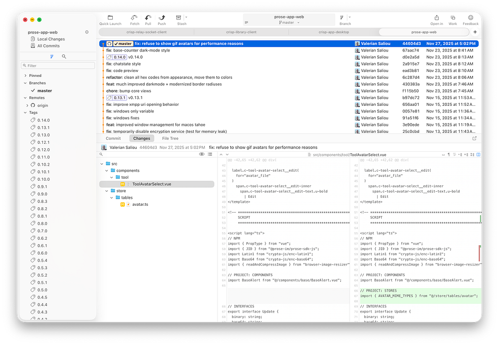Switch to the File Tree tab
The image size is (499, 345).
[x=170, y=138]
